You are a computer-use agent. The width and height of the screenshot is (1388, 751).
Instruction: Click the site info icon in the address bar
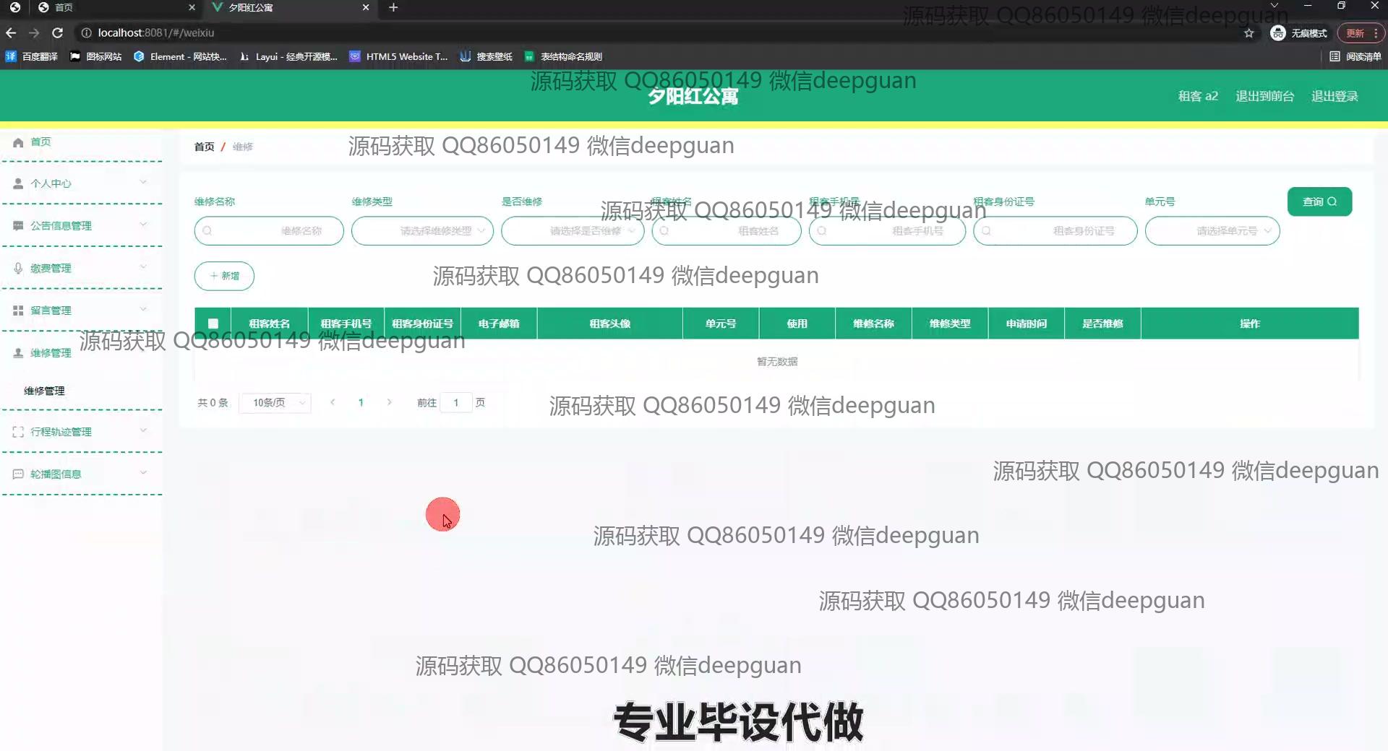(86, 32)
